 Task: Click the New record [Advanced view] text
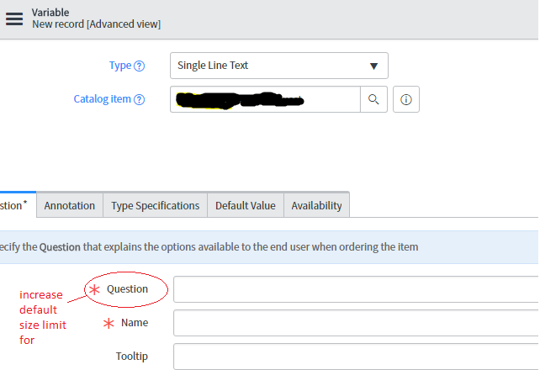click(97, 24)
